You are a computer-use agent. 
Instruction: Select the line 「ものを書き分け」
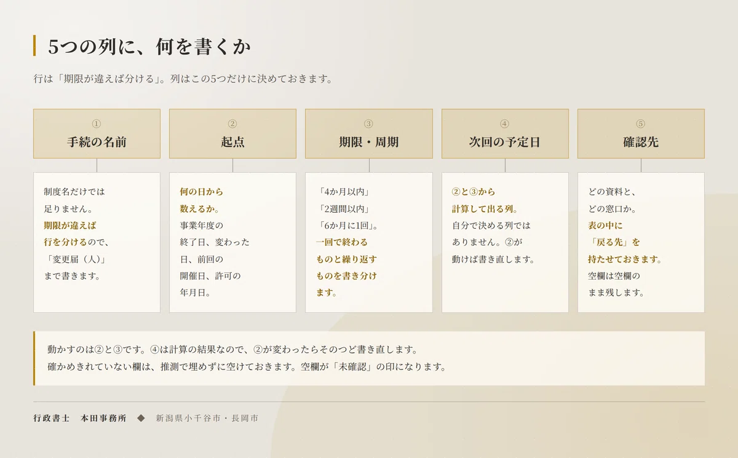pyautogui.click(x=346, y=276)
